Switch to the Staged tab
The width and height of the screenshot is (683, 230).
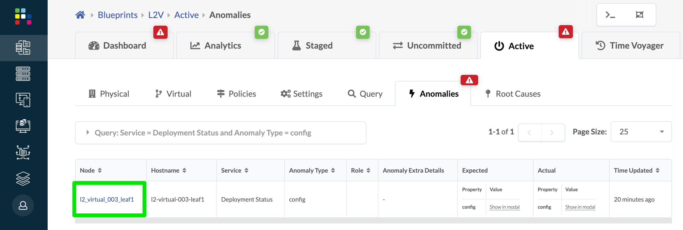(319, 46)
